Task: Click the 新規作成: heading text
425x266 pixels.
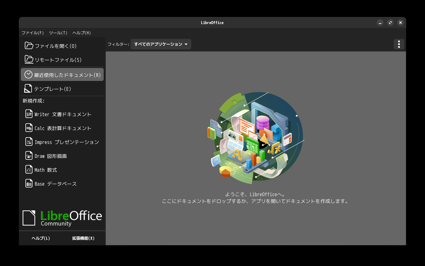Action: click(34, 101)
